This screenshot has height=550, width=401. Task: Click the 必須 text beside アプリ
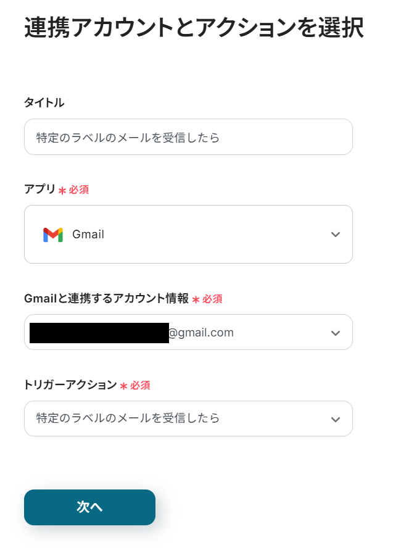(79, 190)
